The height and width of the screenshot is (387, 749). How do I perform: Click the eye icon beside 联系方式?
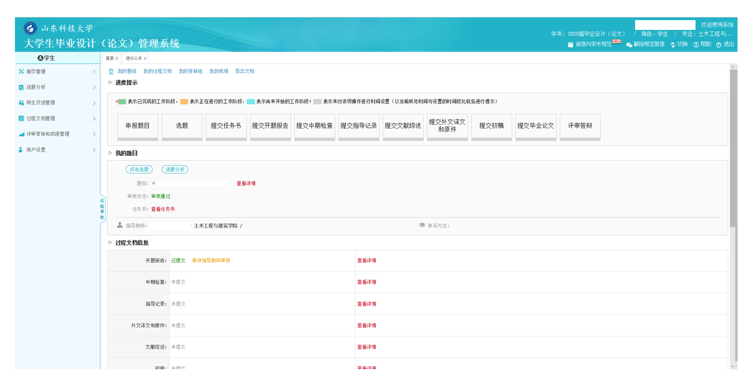coord(422,225)
